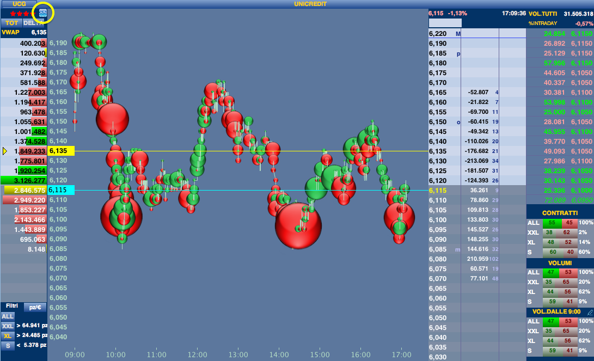Click the 57.956 trade row
Image resolution: width=594 pixels, height=361 pixels.
[560, 63]
